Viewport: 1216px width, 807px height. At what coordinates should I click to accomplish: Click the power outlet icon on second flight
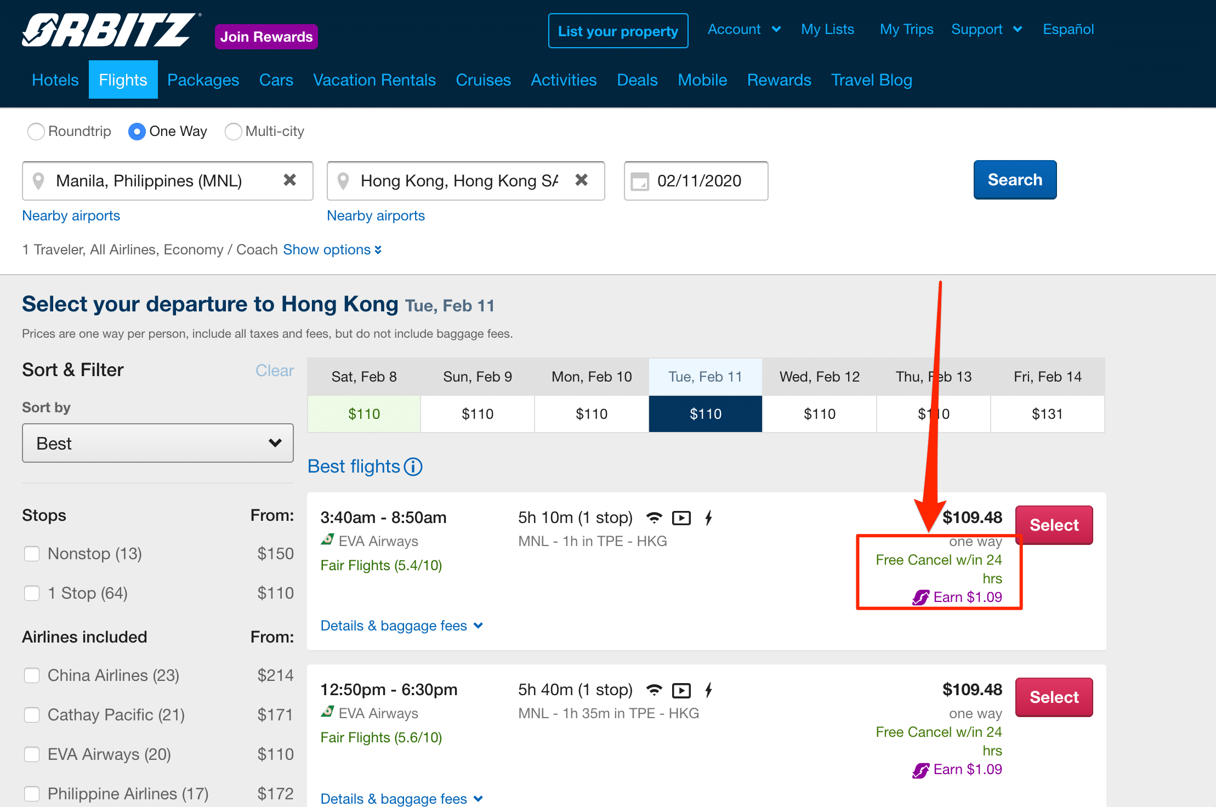click(x=708, y=690)
